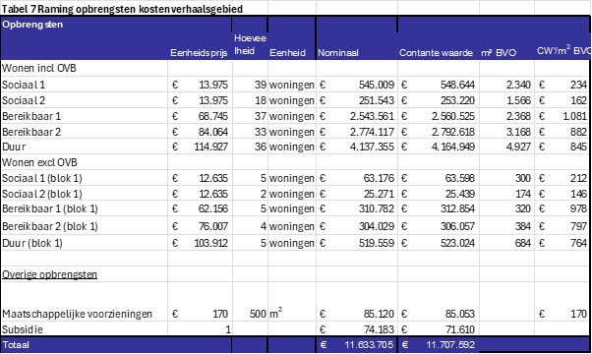
Task: Click the present value 548.644
Action: click(x=457, y=85)
